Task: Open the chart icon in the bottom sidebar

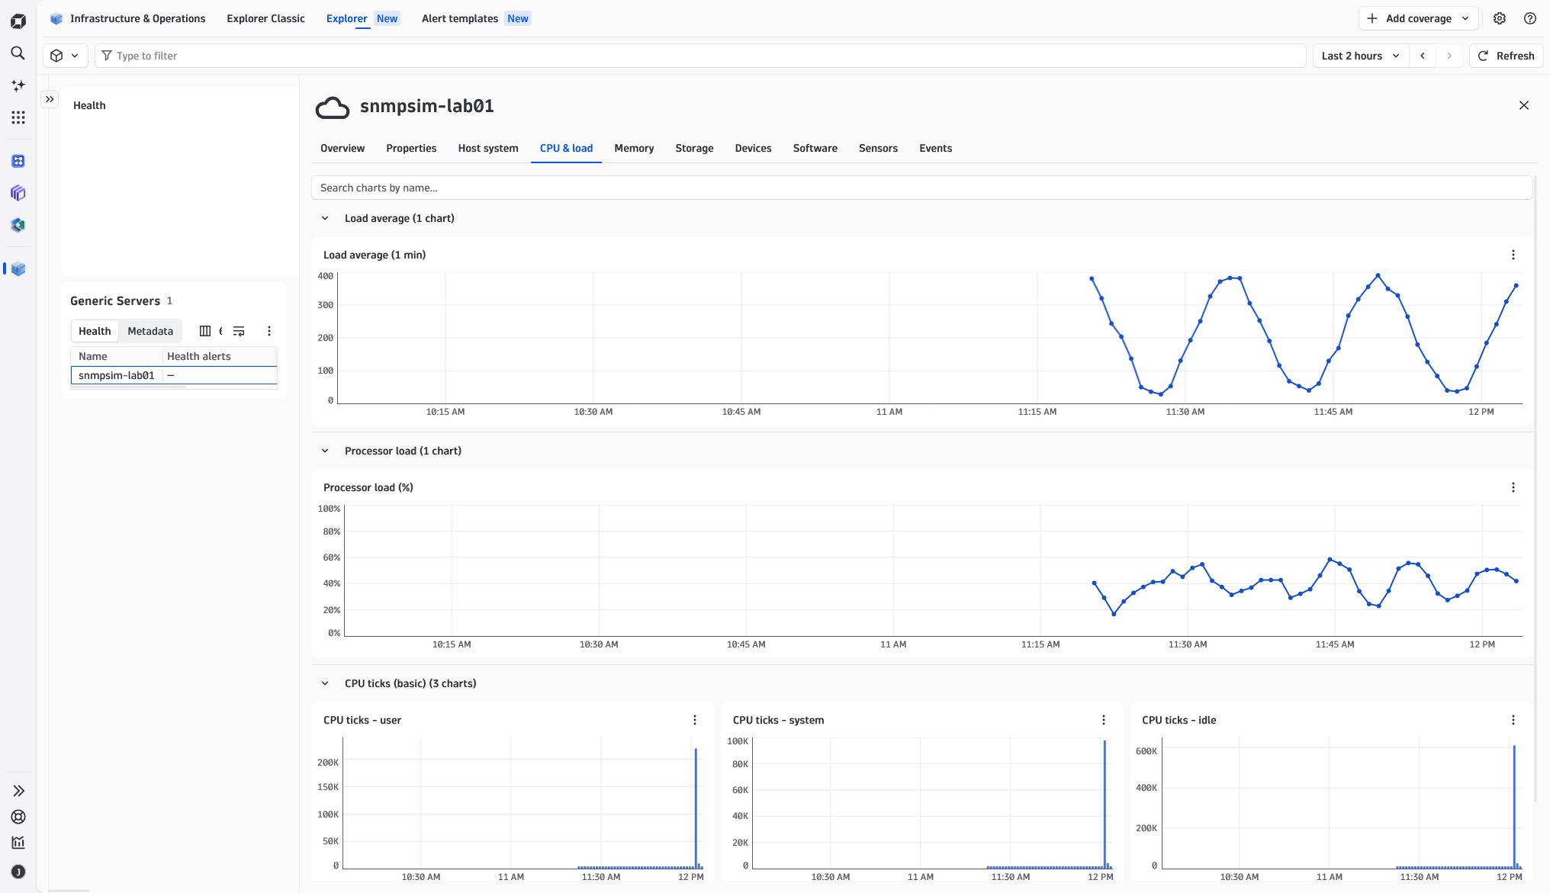Action: [x=18, y=843]
